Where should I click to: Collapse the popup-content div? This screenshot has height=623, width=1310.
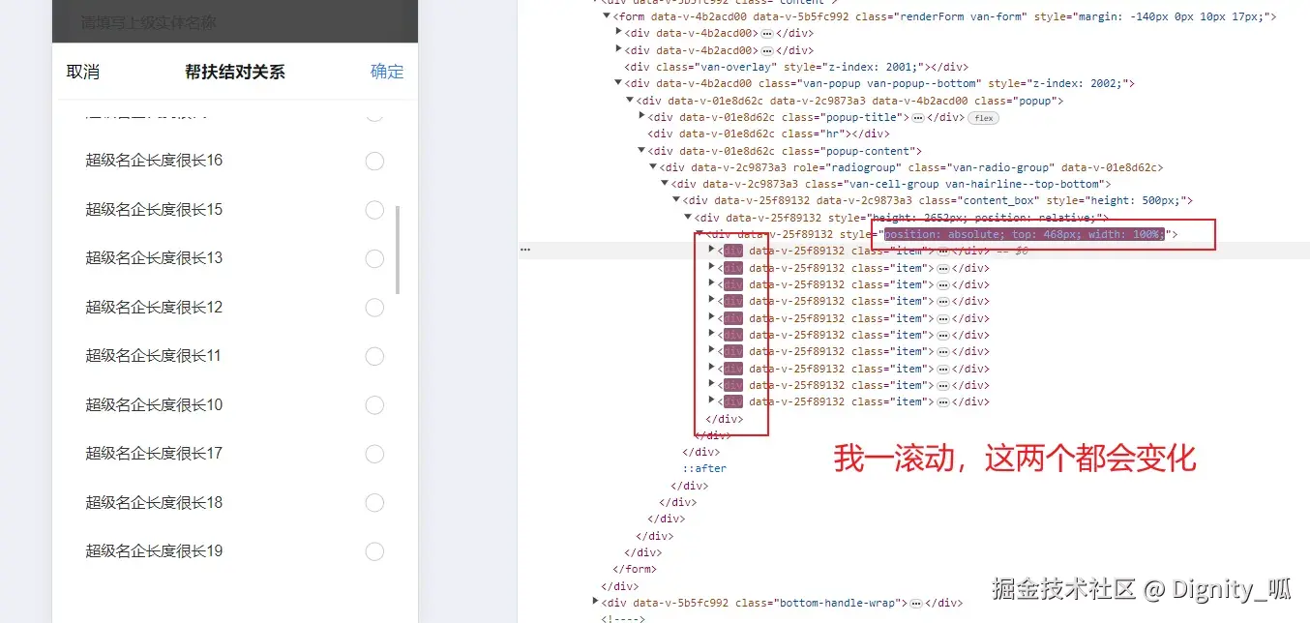[641, 150]
